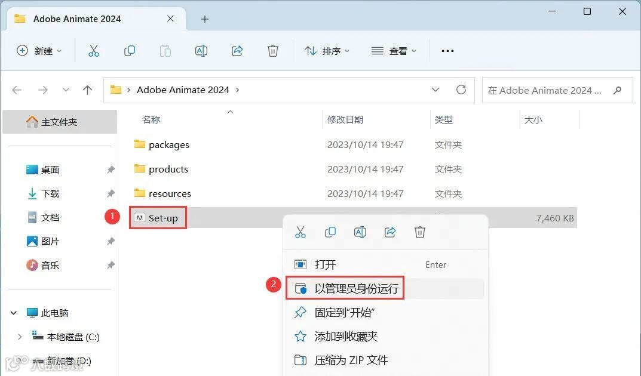The height and width of the screenshot is (376, 641).
Task: Open a new tab with plus button
Action: (205, 19)
